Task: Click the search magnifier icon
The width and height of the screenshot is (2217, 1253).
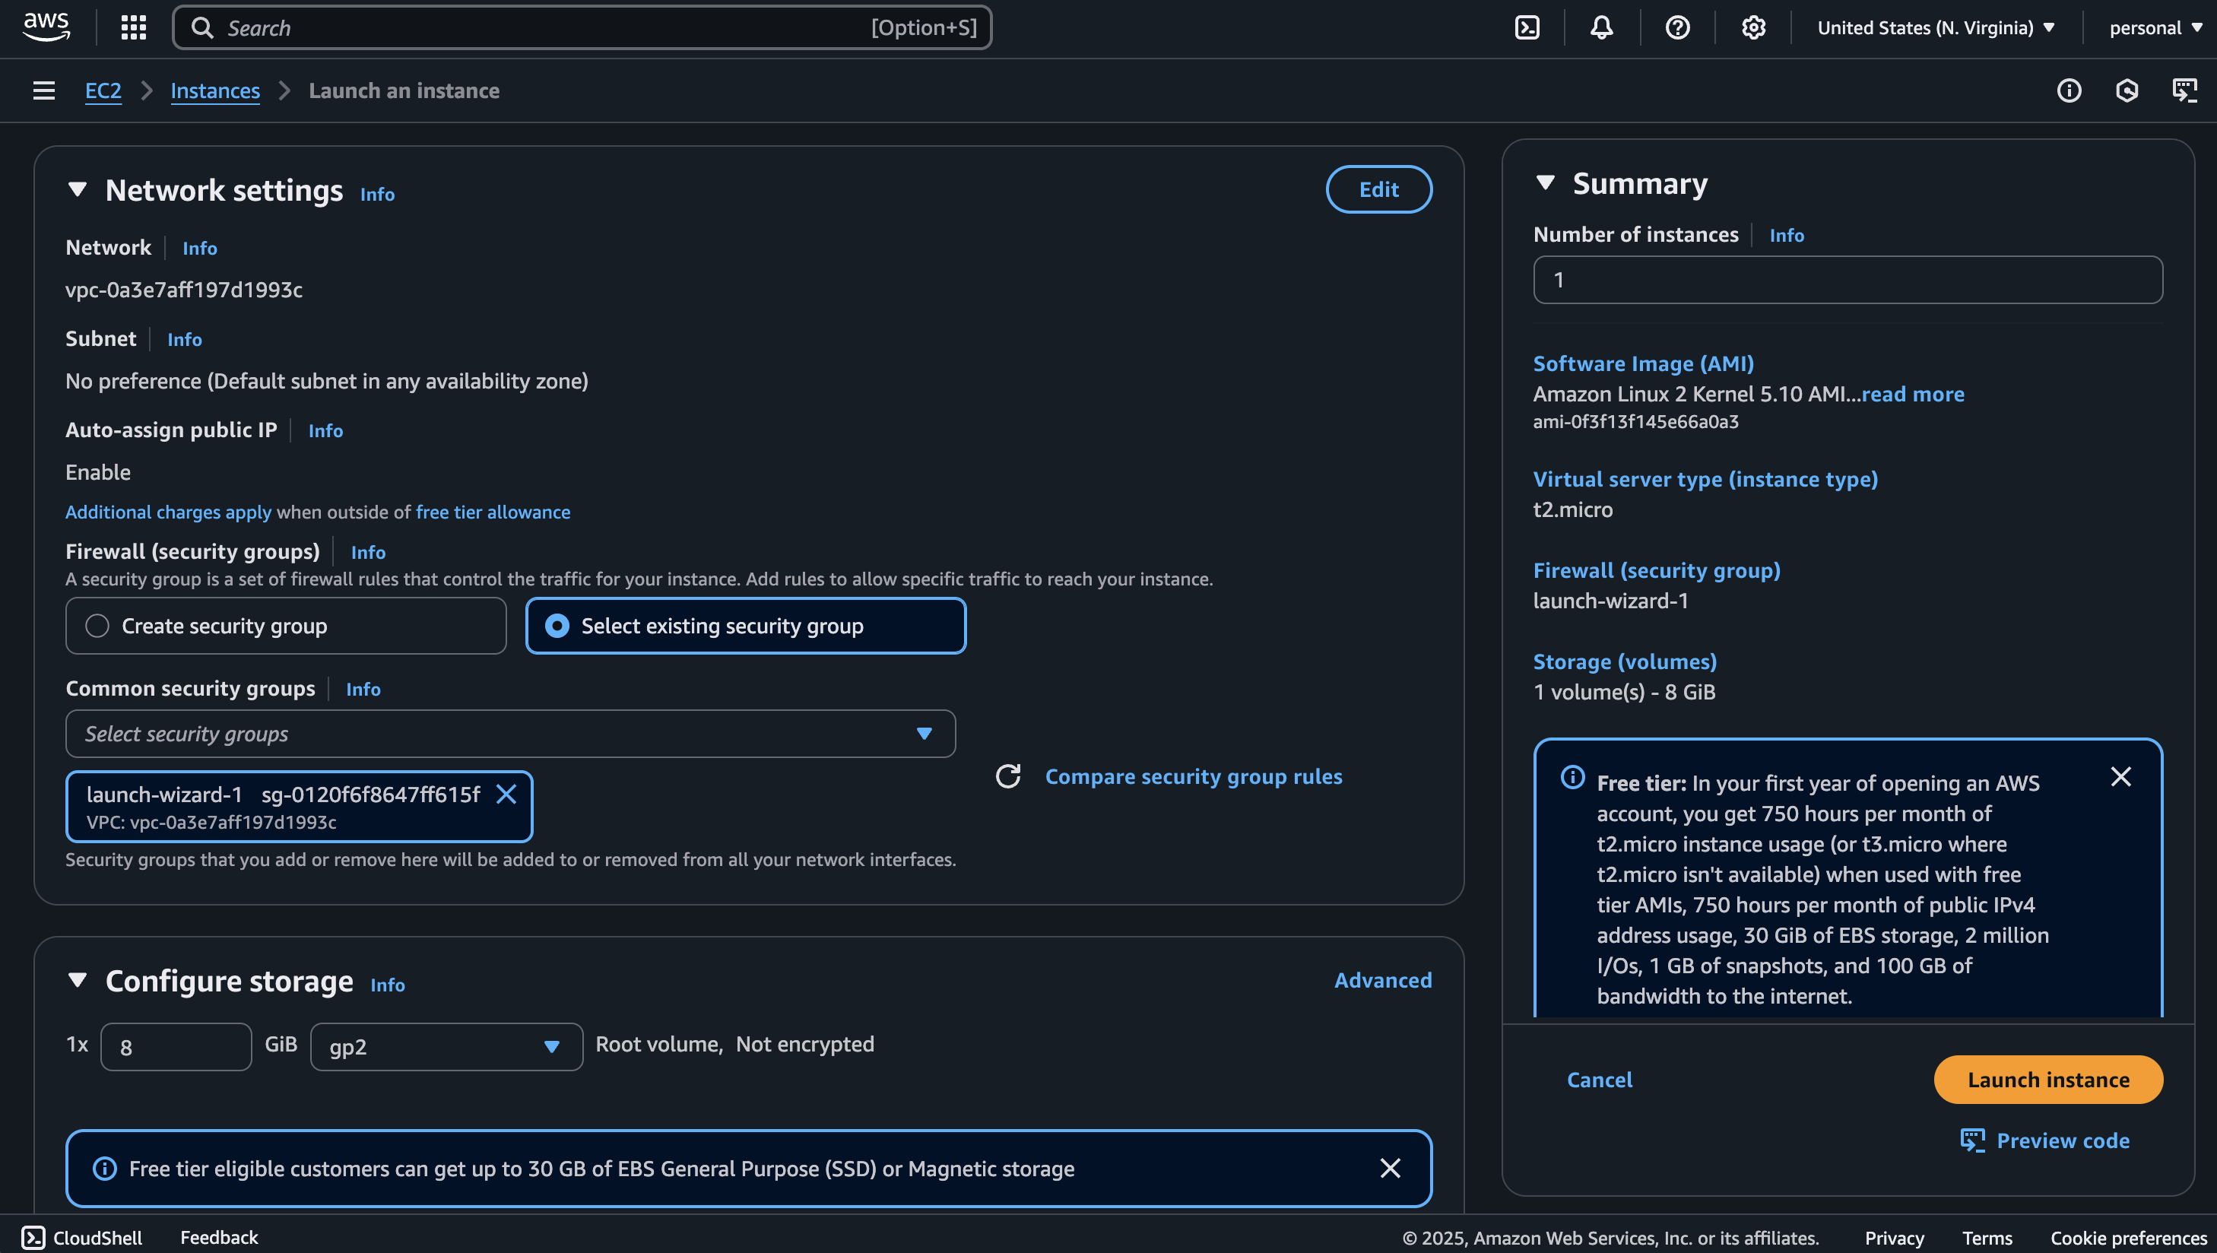Action: 202,27
